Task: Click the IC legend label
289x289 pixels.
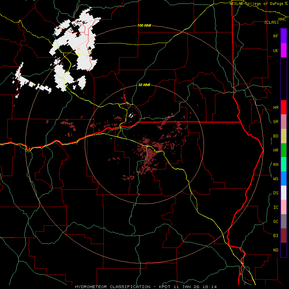Action: pyautogui.click(x=276, y=207)
